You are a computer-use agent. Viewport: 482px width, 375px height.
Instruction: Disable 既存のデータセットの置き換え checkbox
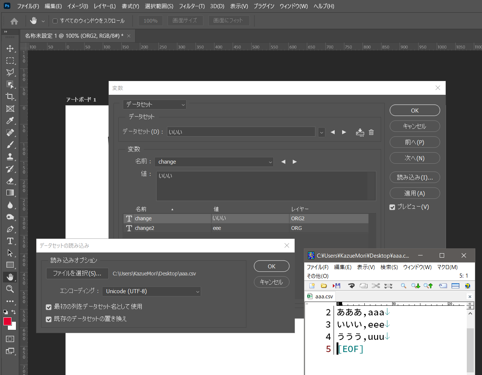[x=49, y=319]
